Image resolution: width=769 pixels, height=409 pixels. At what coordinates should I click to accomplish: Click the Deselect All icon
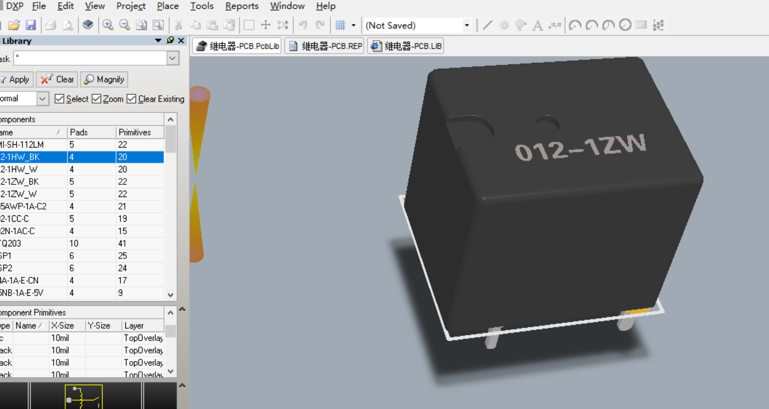coord(283,25)
